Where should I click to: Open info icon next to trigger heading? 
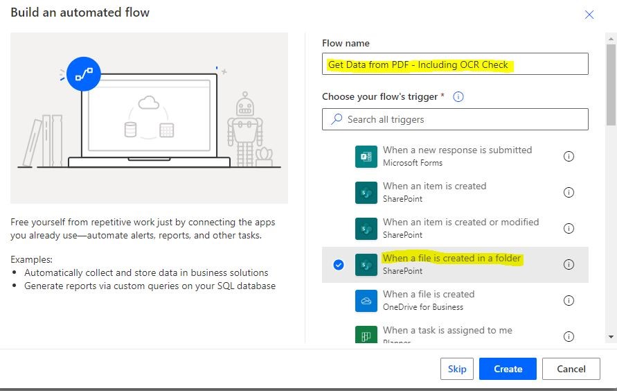pyautogui.click(x=458, y=96)
